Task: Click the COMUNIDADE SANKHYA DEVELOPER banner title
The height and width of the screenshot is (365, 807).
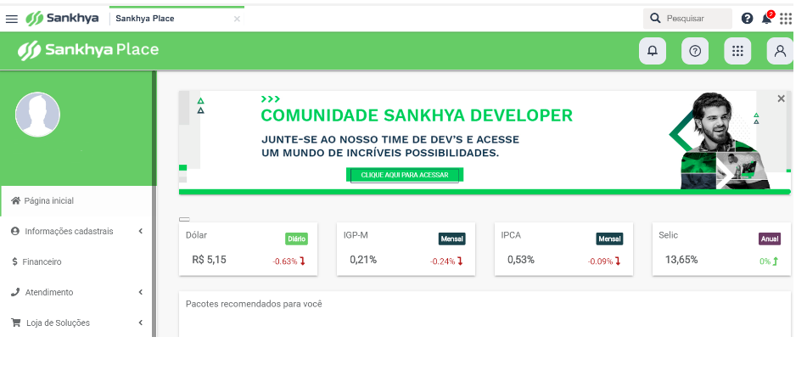Action: [417, 115]
